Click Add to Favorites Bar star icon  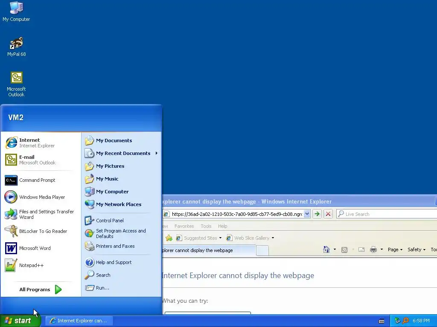pos(169,238)
